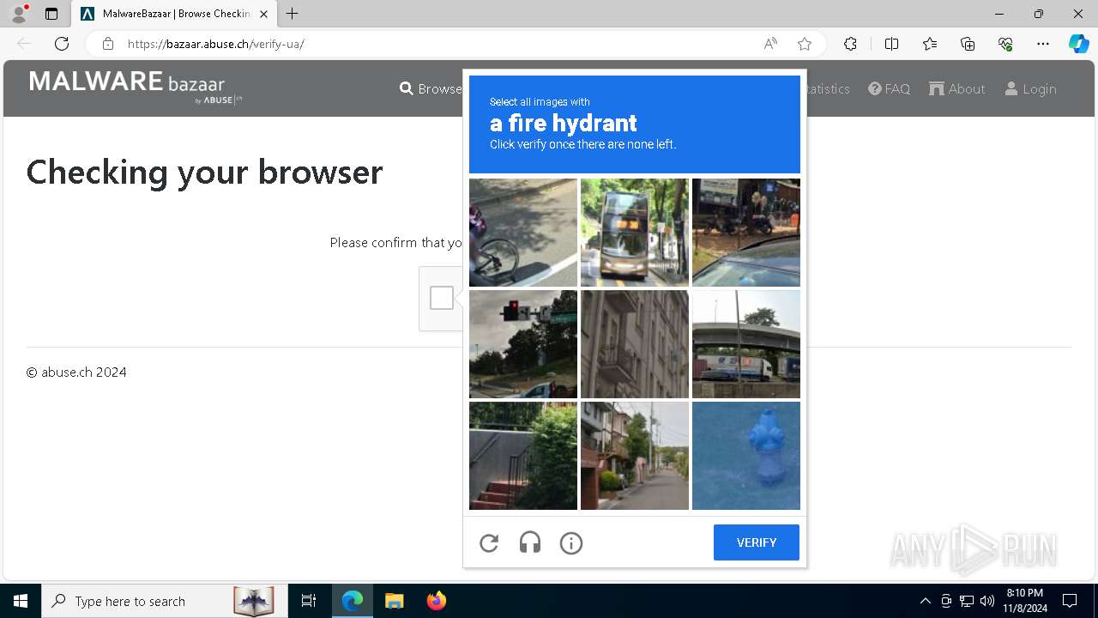Open the Windows Start menu
This screenshot has width=1098, height=618.
coord(21,601)
